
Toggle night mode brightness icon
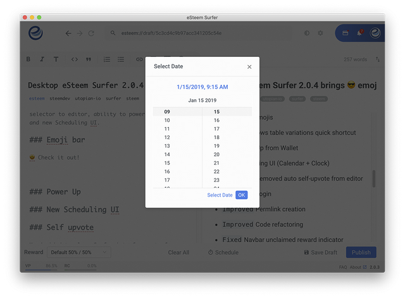[306, 33]
